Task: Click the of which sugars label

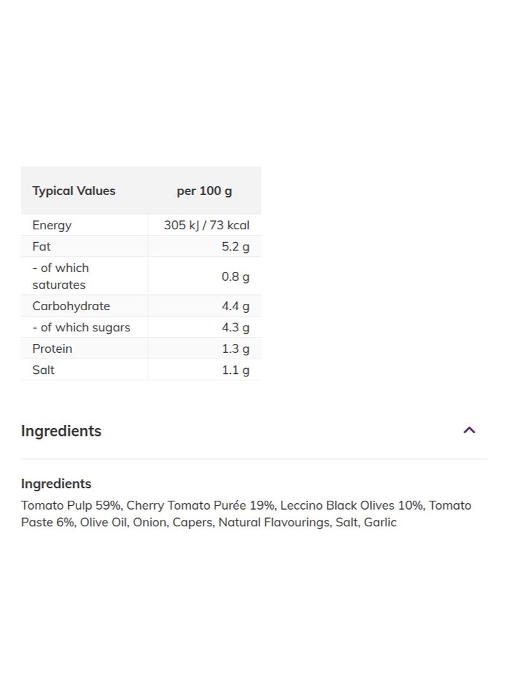Action: (82, 327)
